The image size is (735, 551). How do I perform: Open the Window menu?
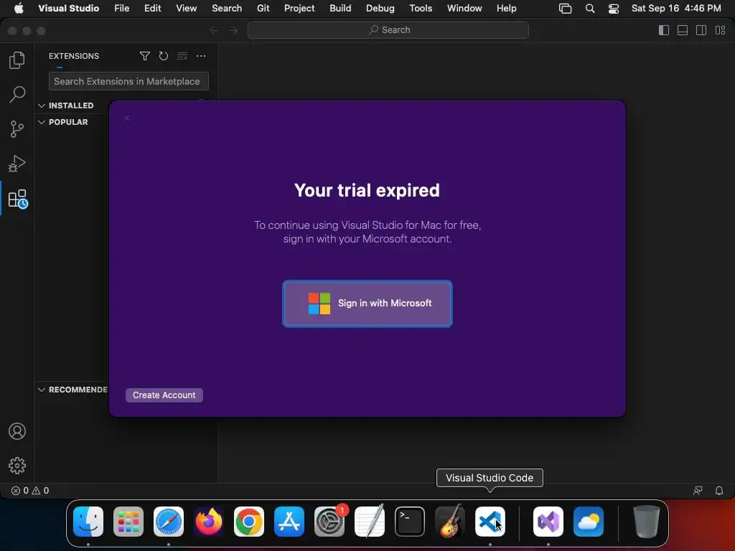(464, 9)
